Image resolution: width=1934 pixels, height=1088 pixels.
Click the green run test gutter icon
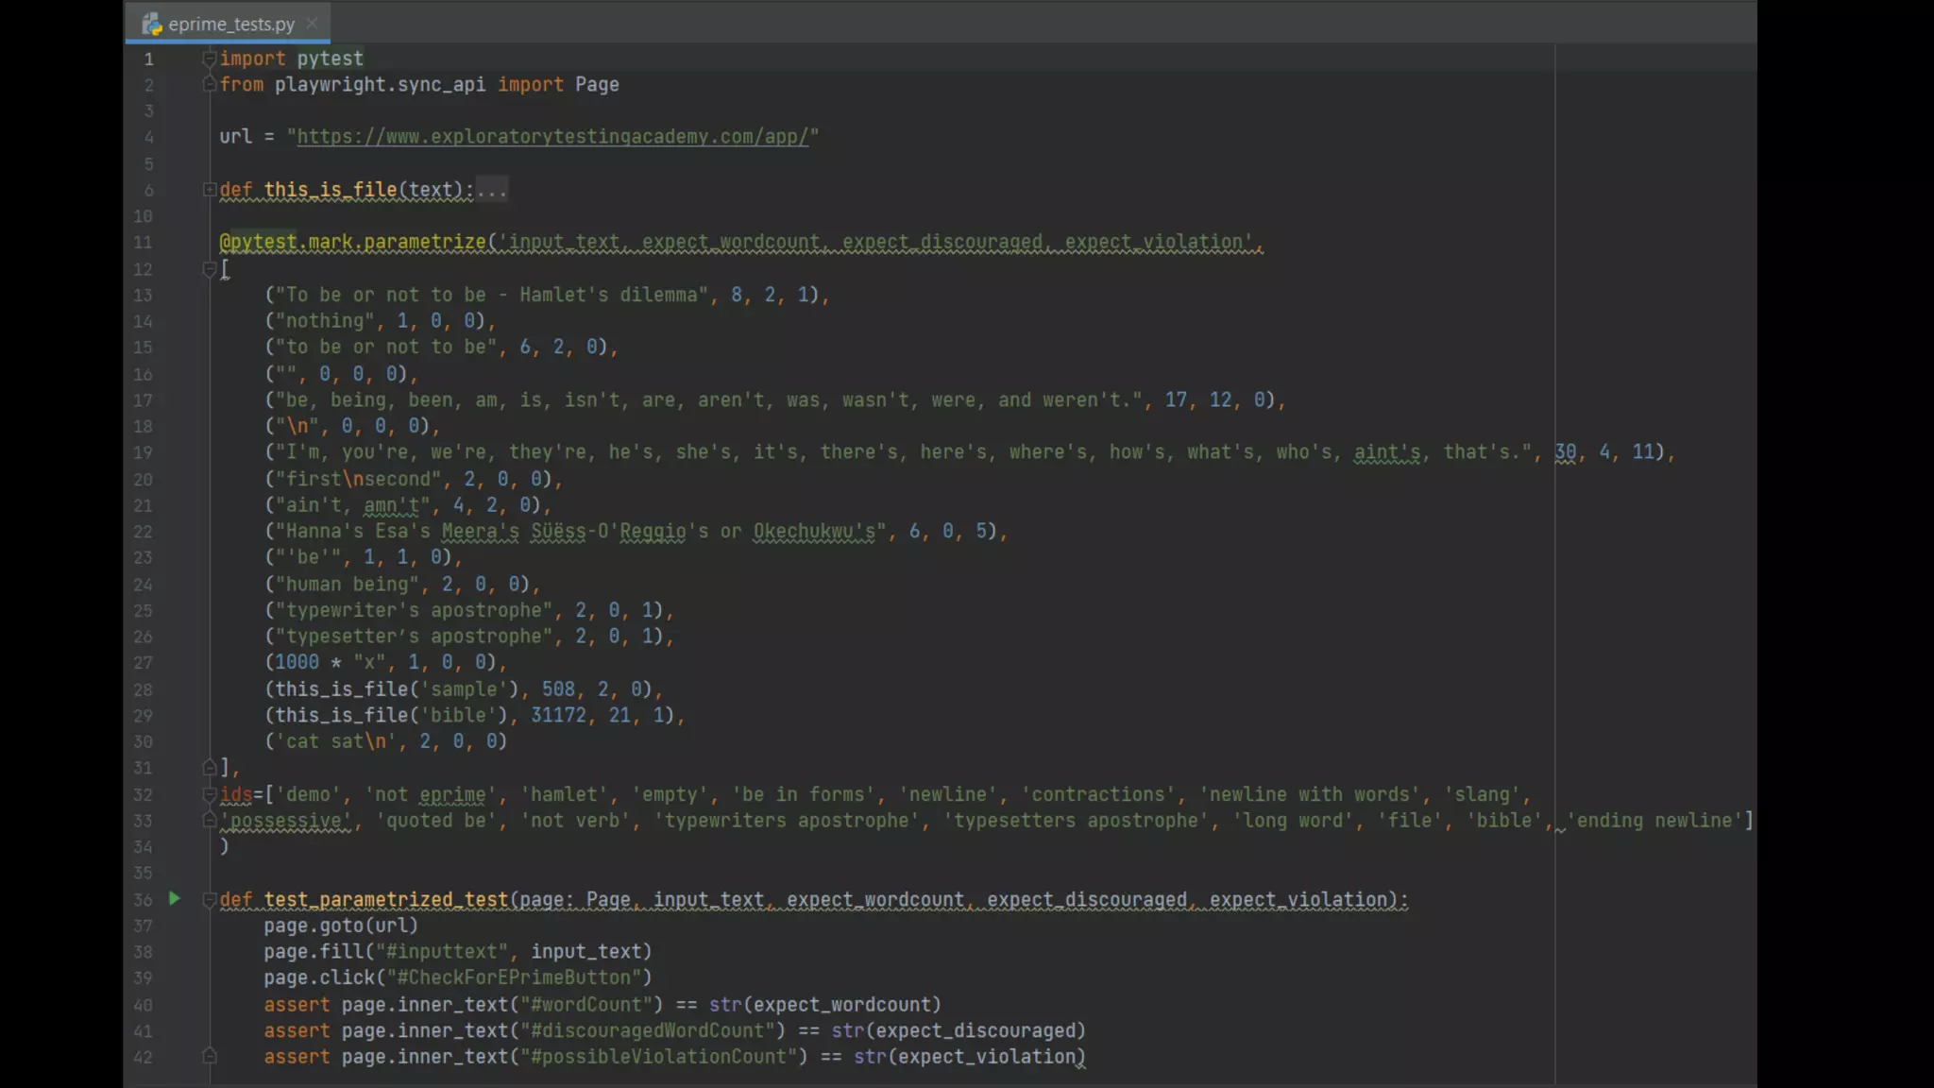click(175, 898)
